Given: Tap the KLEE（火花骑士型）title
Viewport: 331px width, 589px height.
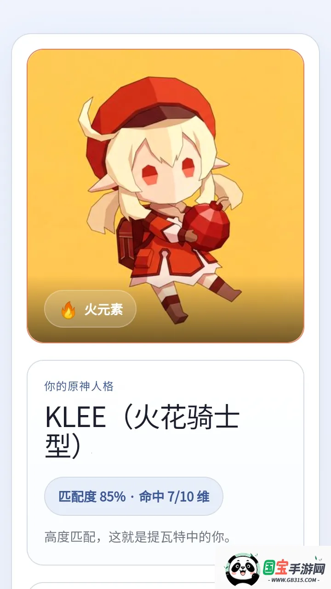Looking at the screenshot, I should [x=143, y=431].
